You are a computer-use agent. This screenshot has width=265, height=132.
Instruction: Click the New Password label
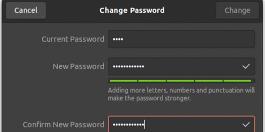pos(79,66)
